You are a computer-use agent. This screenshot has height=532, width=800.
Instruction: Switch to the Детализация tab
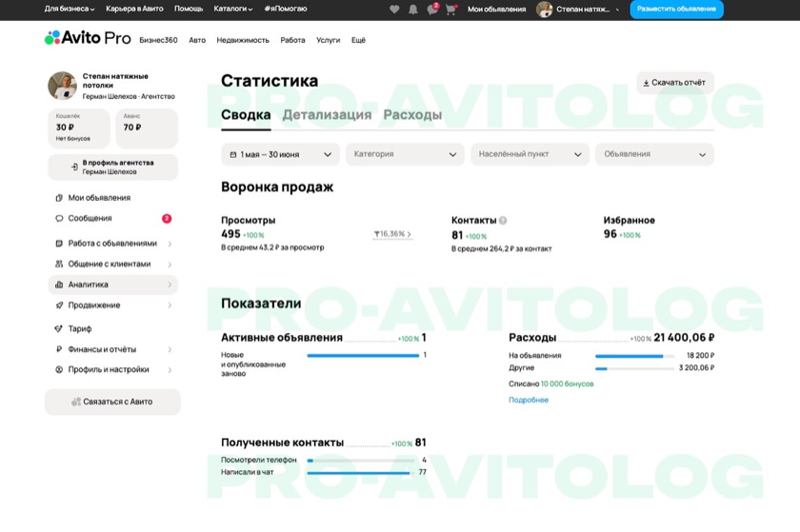[327, 115]
